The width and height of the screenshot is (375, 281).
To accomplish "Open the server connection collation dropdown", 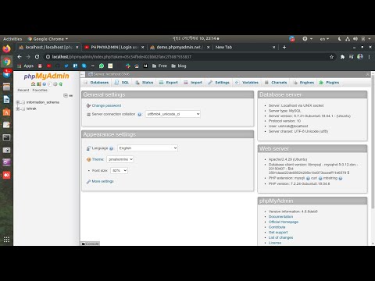I will pos(173,114).
